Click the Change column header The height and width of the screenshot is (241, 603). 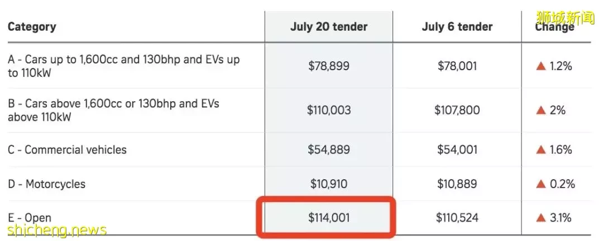point(554,26)
